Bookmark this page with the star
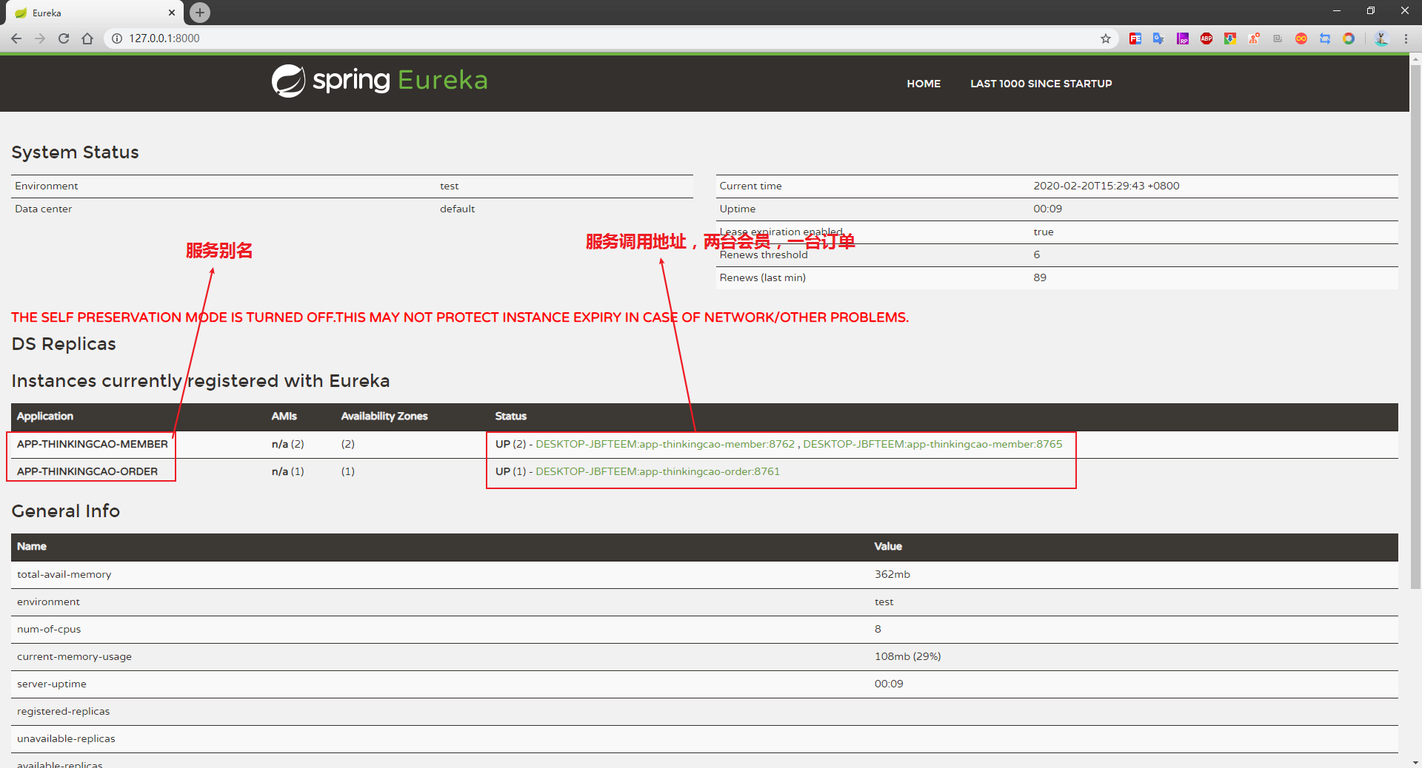 1106,38
